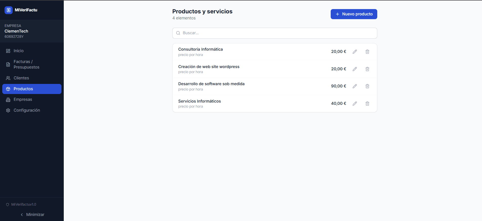
Task: Select Productos in the sidebar
Action: pos(32,89)
